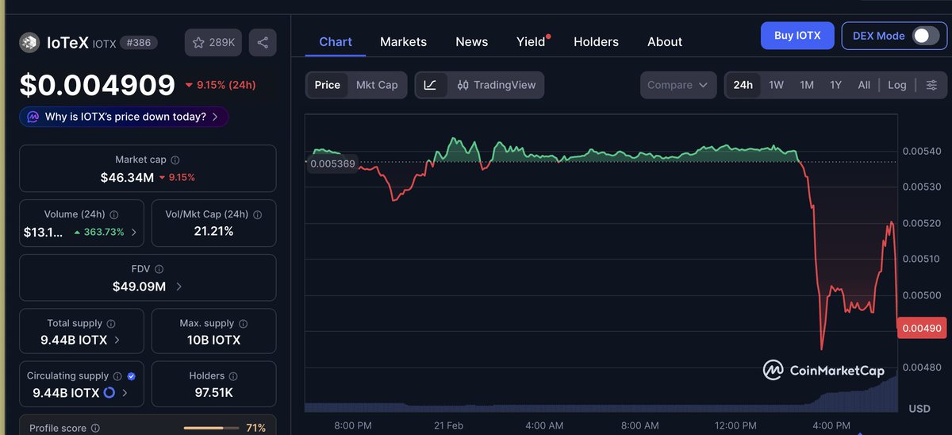952x435 pixels.
Task: Click Why is IOTX's price down today
Action: (125, 117)
